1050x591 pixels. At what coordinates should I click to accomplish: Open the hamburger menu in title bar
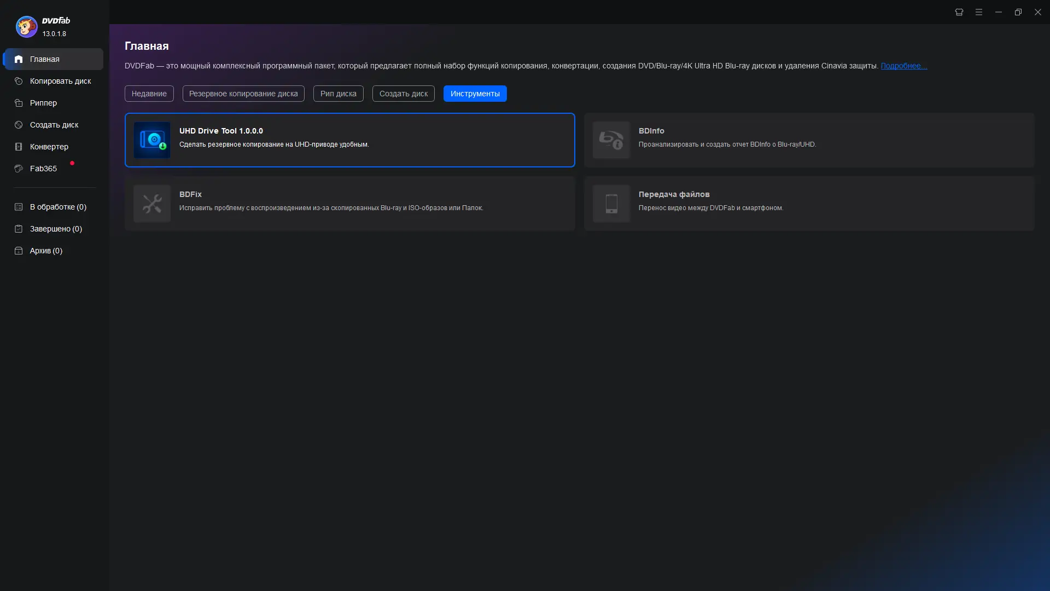pos(978,12)
